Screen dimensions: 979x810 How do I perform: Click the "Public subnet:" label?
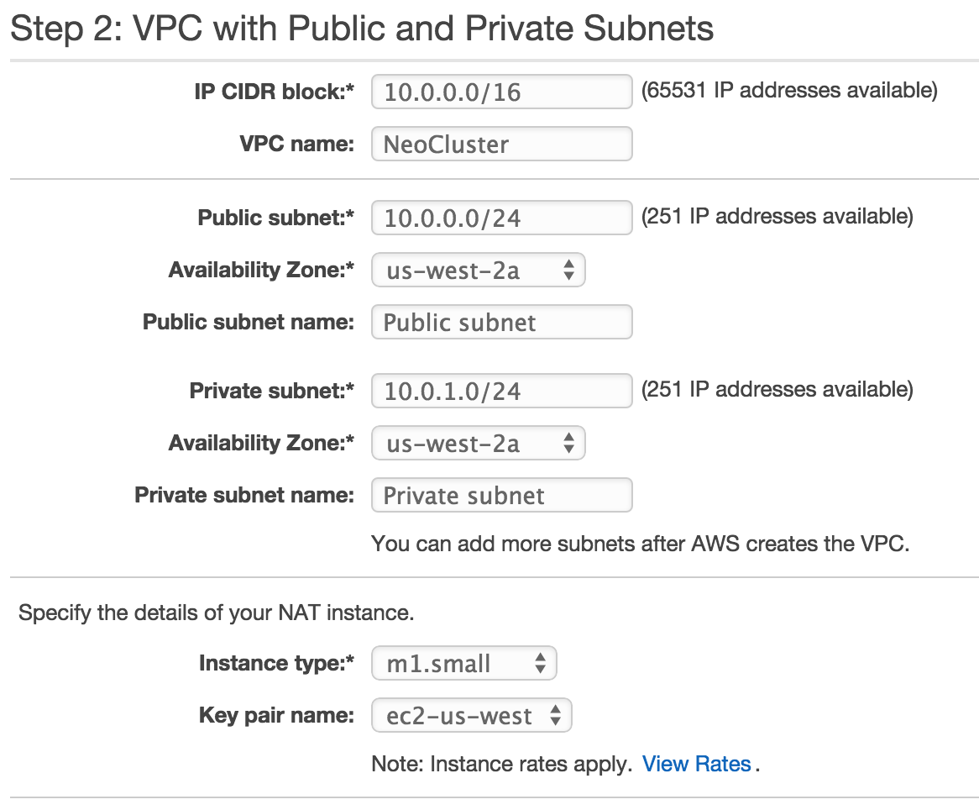pyautogui.click(x=275, y=218)
